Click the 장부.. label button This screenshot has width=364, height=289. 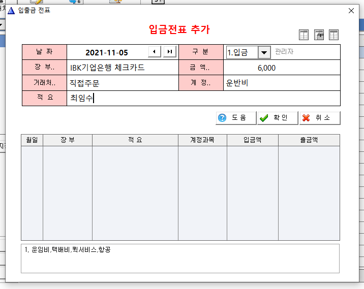(x=45, y=67)
